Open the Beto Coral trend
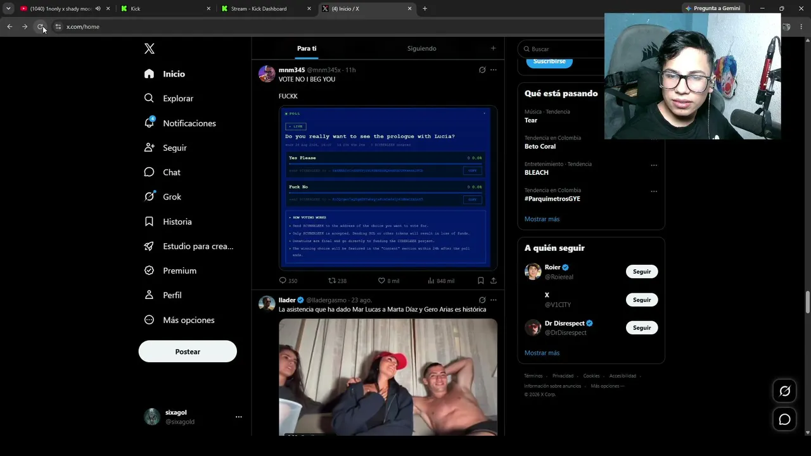Image resolution: width=811 pixels, height=456 pixels. [540, 146]
